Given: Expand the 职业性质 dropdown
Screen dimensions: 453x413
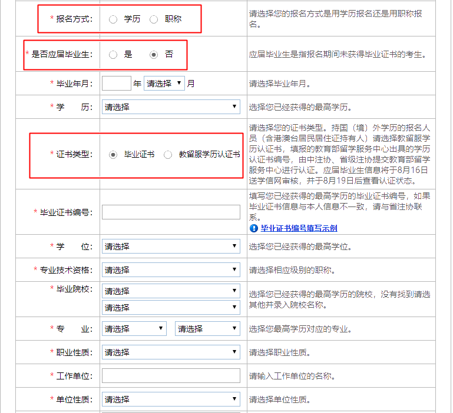Looking at the screenshot, I should click(171, 352).
